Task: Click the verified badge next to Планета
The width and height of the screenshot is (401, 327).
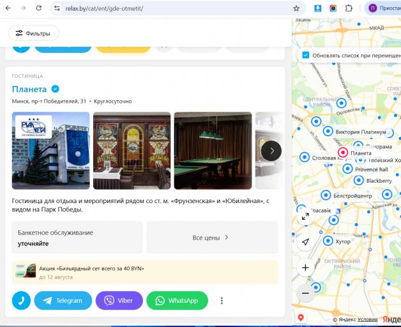Action: (56, 89)
